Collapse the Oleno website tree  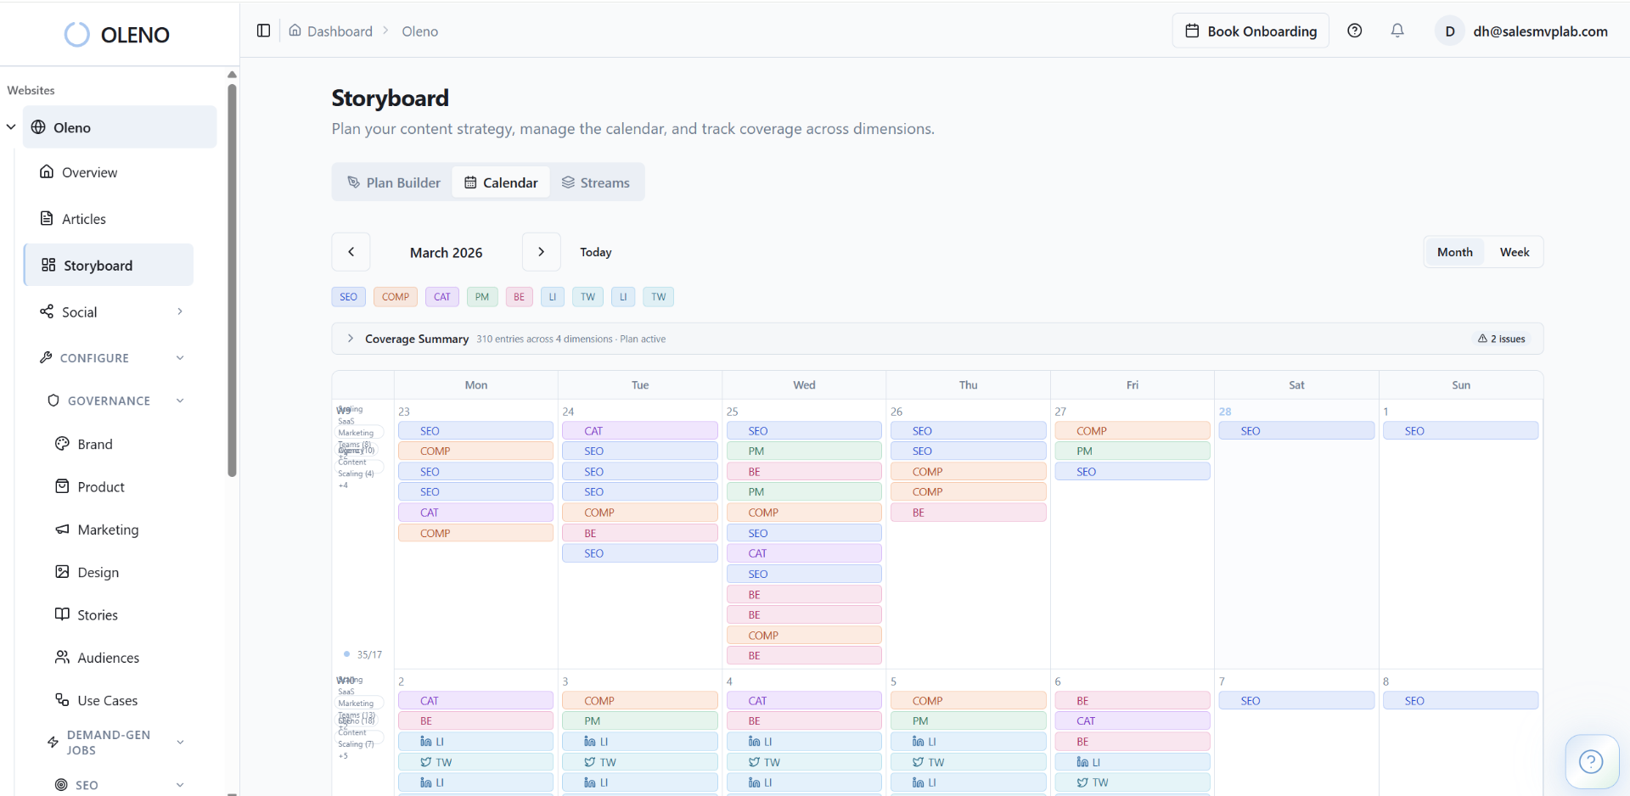tap(10, 126)
